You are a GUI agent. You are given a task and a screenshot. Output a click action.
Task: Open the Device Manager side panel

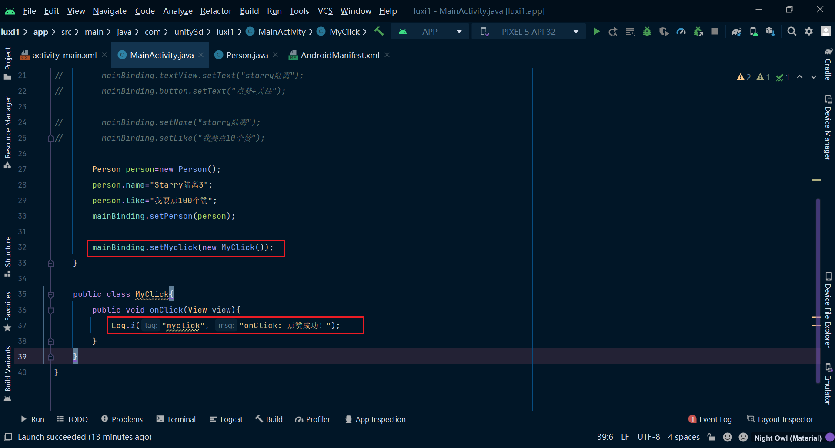pyautogui.click(x=828, y=128)
